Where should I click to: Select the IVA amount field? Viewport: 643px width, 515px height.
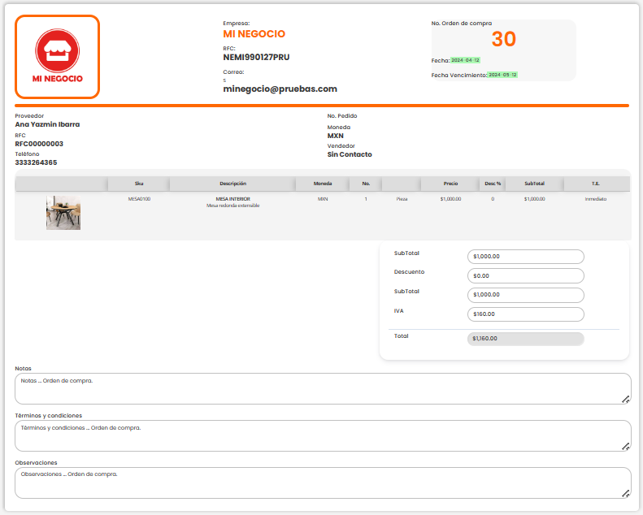[x=526, y=314]
